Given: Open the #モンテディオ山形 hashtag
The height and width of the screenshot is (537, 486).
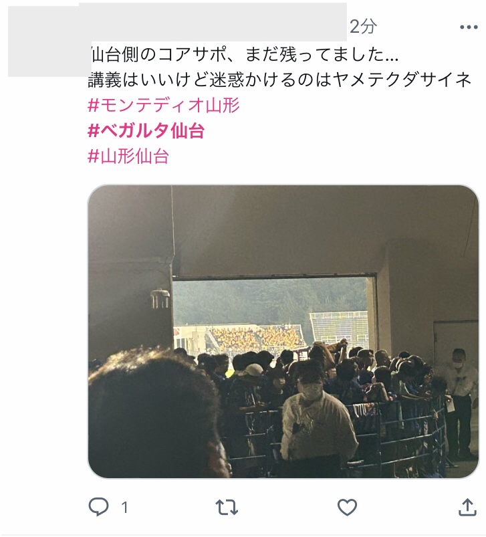Looking at the screenshot, I should 164,105.
